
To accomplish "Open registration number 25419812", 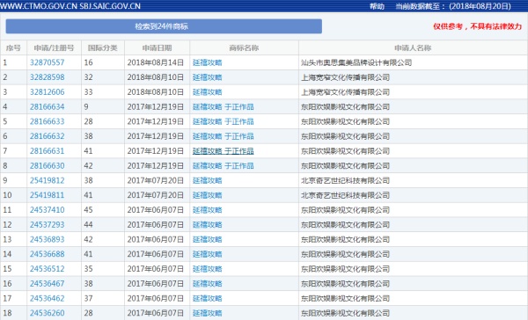I will [47, 181].
